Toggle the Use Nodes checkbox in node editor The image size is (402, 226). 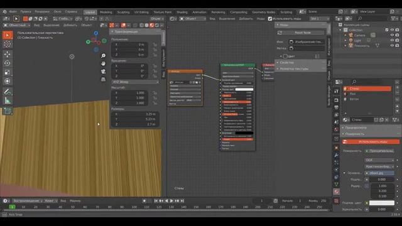pos(269,19)
